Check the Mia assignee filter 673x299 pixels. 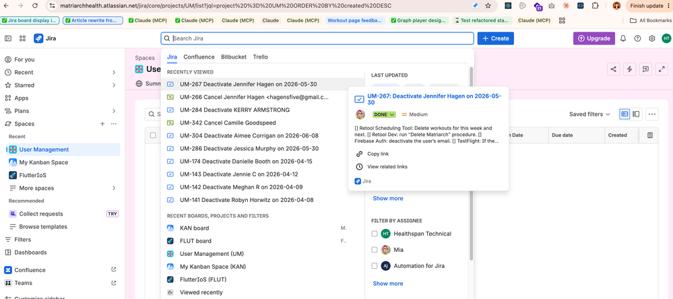click(x=375, y=250)
